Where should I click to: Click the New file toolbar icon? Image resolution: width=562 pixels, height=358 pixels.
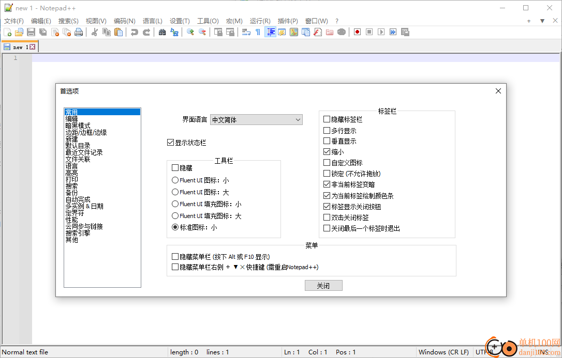[8, 32]
